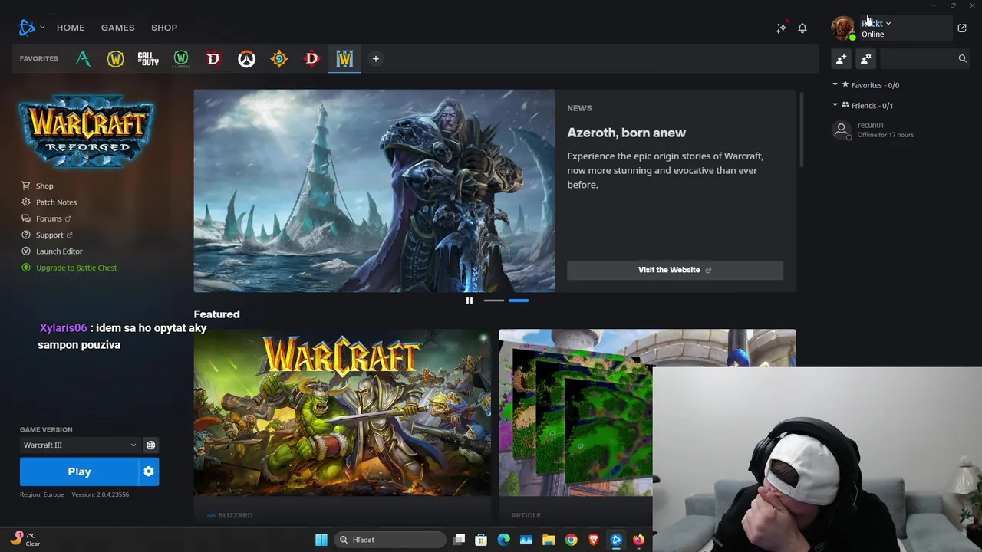Click the Arthas news banner image
This screenshot has width=982, height=552.
pyautogui.click(x=374, y=191)
